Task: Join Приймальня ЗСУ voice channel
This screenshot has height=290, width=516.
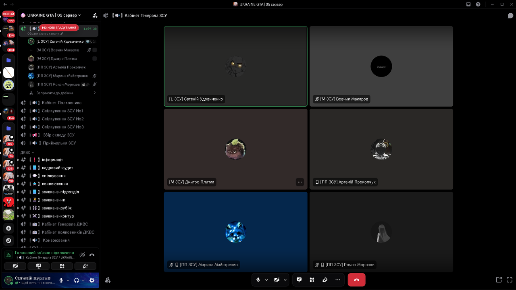Action: coord(58,143)
